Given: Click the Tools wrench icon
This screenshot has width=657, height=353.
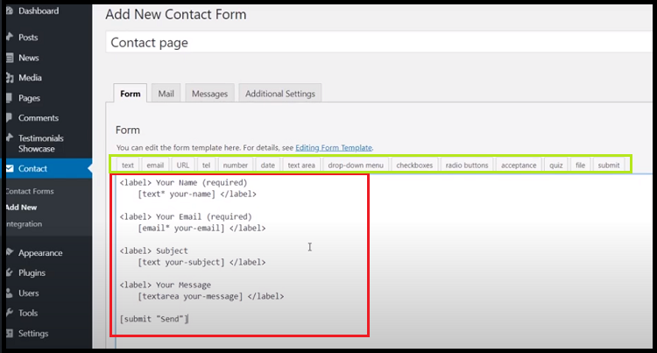Looking at the screenshot, I should [9, 314].
